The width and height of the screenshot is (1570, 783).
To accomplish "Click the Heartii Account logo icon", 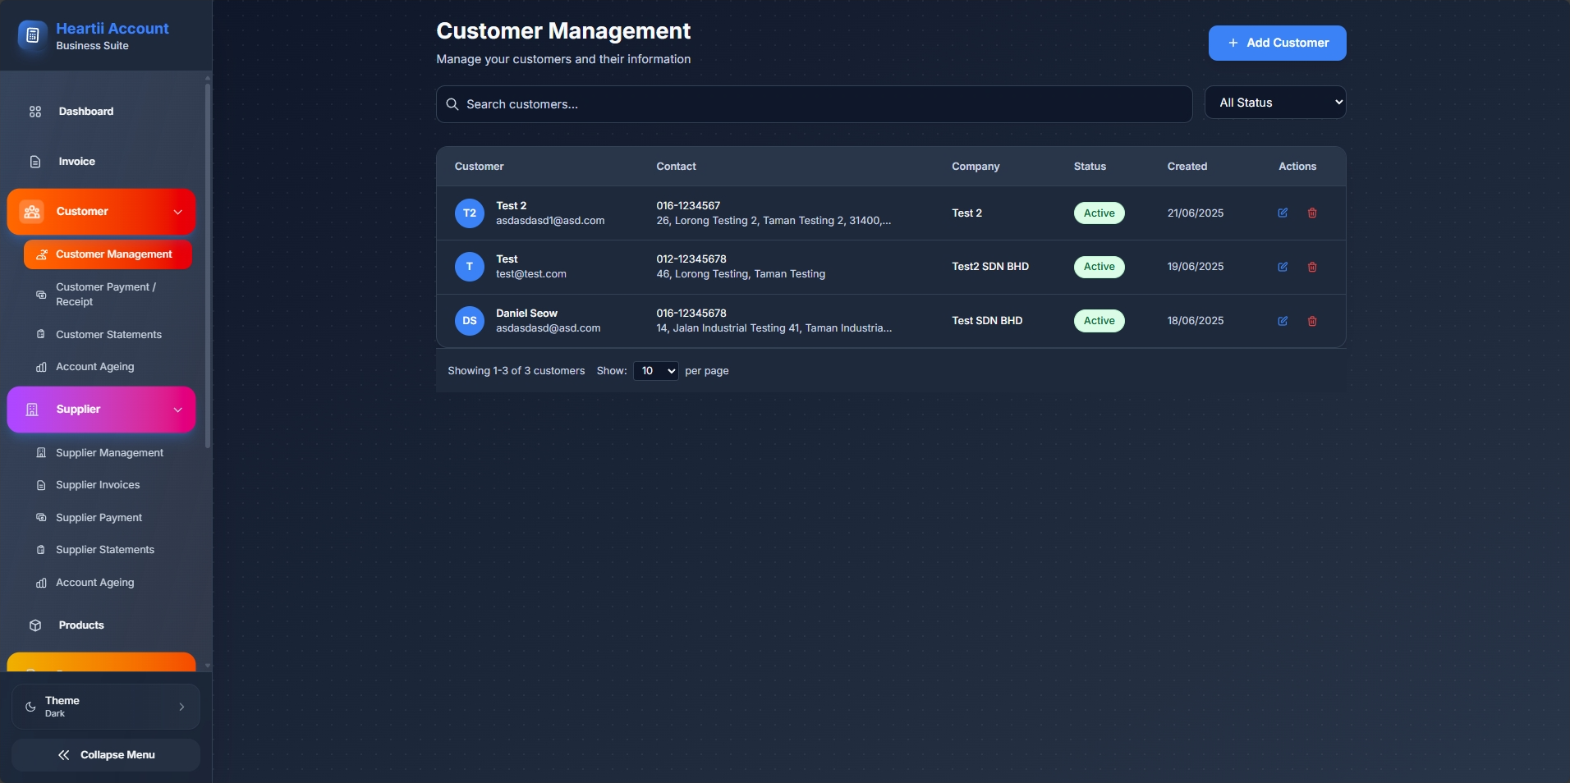I will 31,35.
